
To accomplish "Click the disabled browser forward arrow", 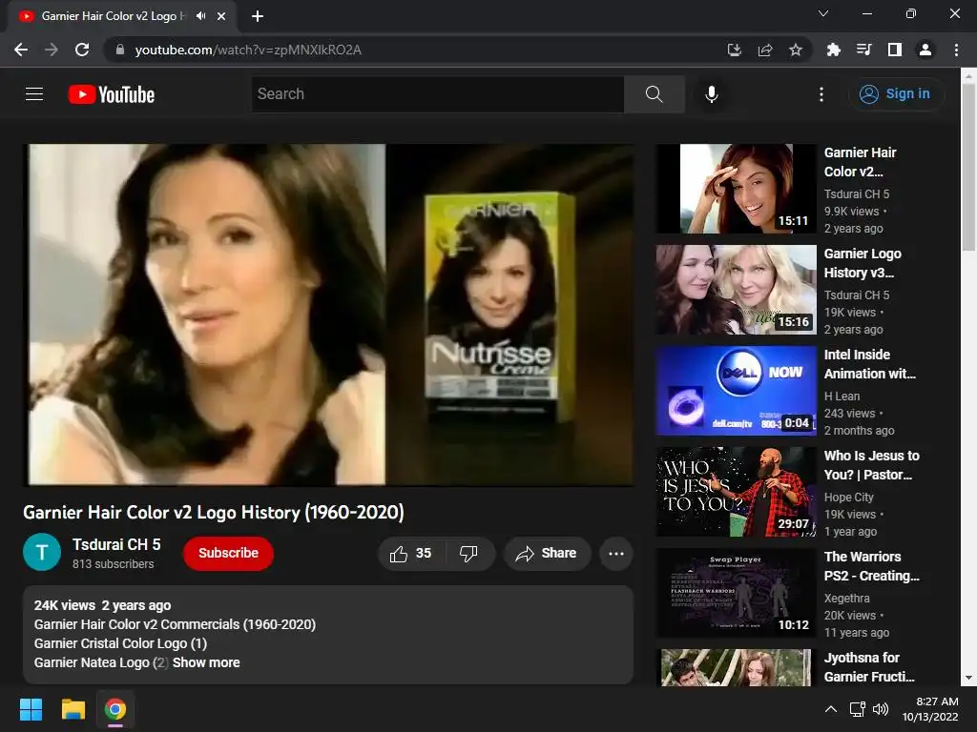I will [x=52, y=50].
